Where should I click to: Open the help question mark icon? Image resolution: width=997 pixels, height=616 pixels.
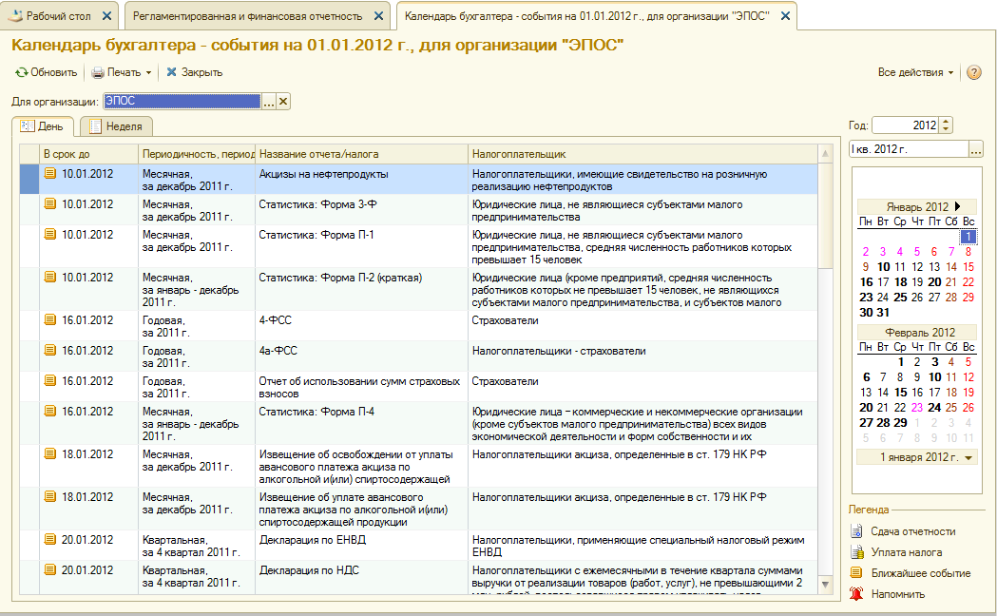[x=973, y=72]
